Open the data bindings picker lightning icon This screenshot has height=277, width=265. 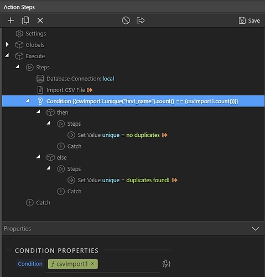pyautogui.click(x=166, y=264)
